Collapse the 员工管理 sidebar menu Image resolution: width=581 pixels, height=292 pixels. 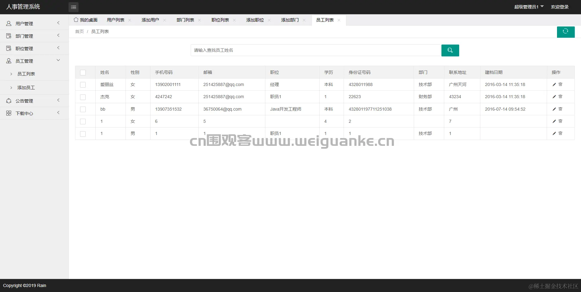[x=58, y=60]
